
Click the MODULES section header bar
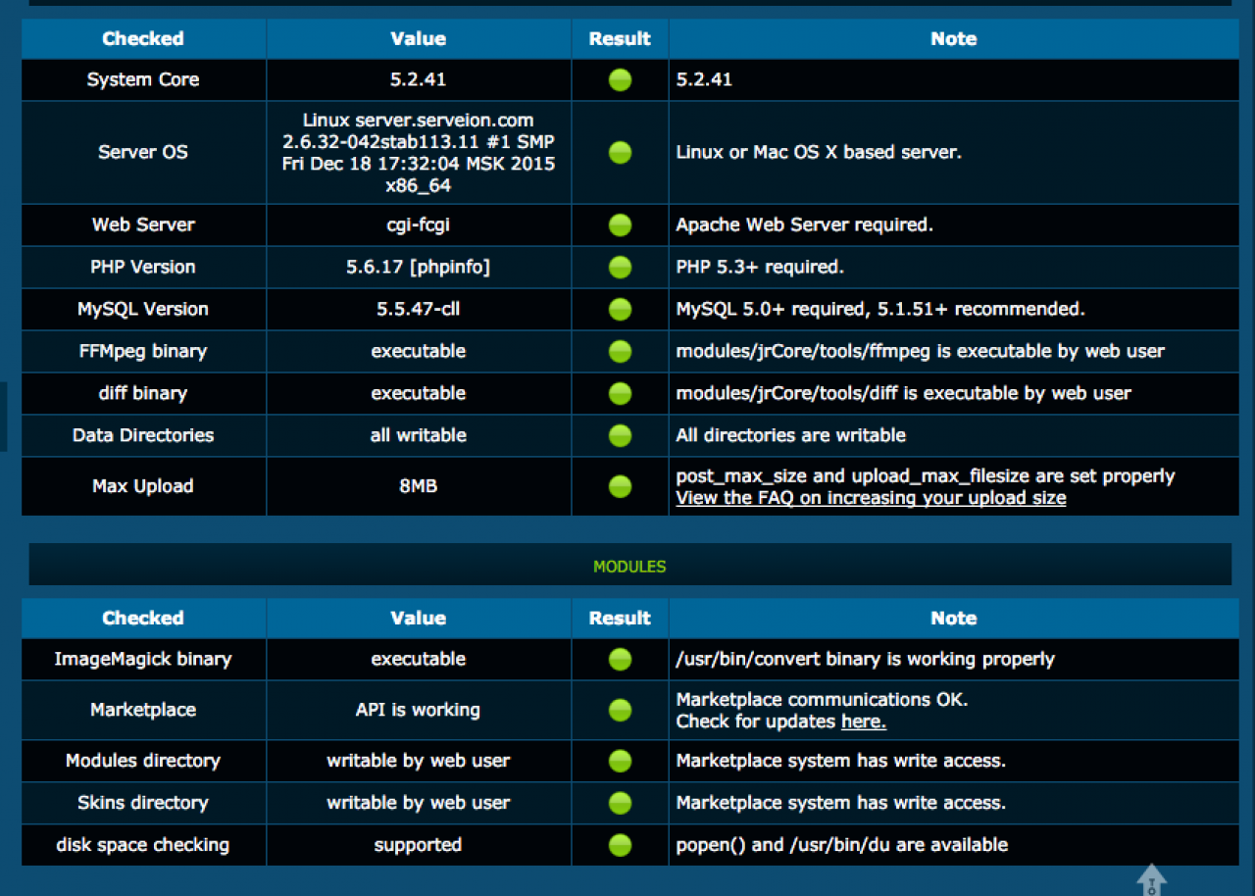point(629,567)
